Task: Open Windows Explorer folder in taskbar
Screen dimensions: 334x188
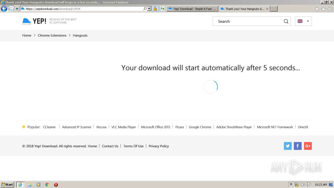Action: (29, 185)
